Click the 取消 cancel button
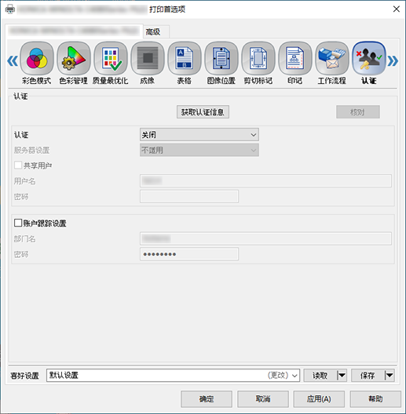406x414 pixels. point(263,399)
